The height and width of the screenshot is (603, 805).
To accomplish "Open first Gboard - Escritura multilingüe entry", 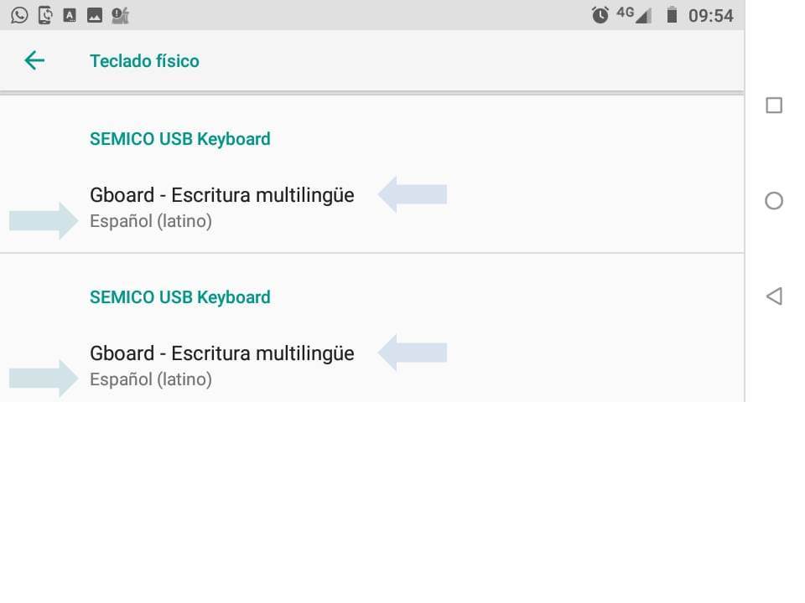I will click(221, 195).
